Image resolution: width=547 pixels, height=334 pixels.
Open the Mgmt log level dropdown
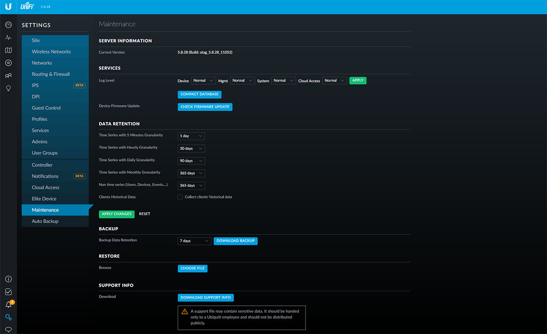pyautogui.click(x=242, y=80)
